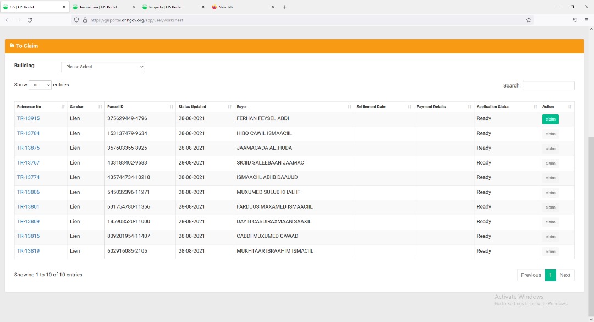Image resolution: width=594 pixels, height=322 pixels.
Task: Select buyer name MUKHTAAR IBRAAHIM ISMACIIL
Action: (x=275, y=250)
